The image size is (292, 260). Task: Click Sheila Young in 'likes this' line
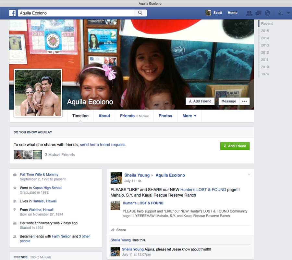click(120, 240)
